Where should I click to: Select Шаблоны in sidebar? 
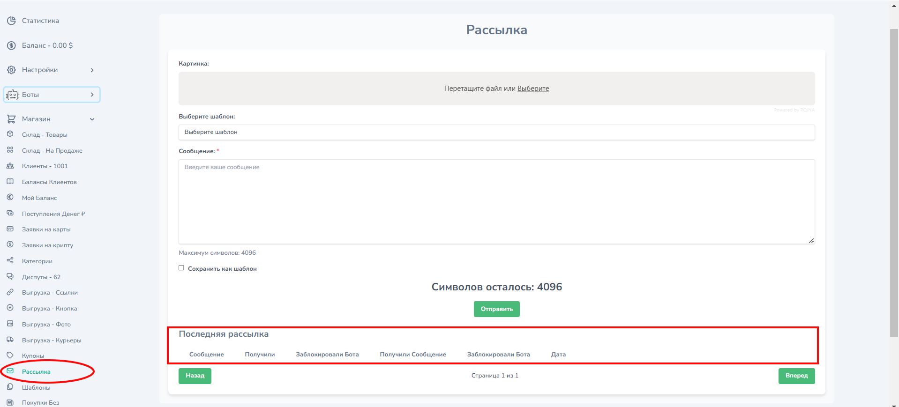click(36, 388)
